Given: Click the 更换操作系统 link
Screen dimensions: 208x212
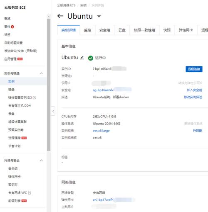Looking at the screenshot, I should click(193, 124).
